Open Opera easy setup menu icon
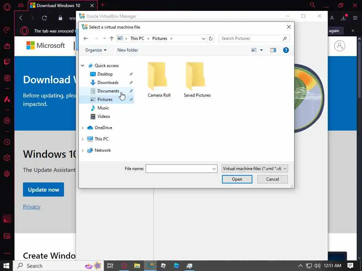 coord(355,18)
